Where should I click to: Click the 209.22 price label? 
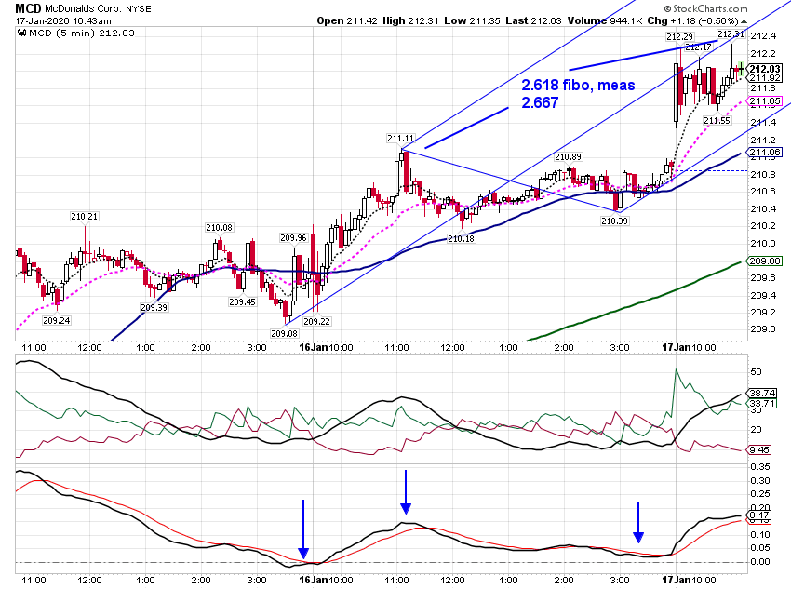[x=316, y=321]
